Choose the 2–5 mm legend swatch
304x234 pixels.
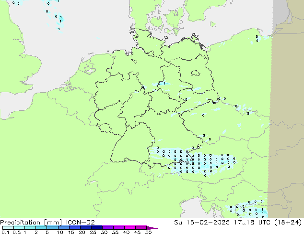[x=41, y=228]
